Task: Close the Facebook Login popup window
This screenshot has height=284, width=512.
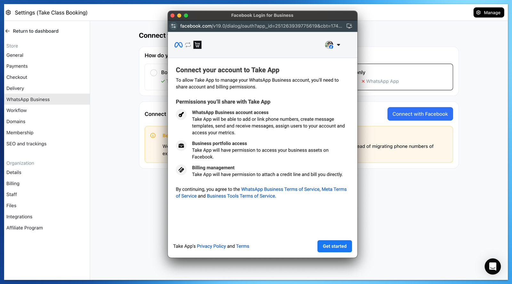Action: (x=172, y=15)
